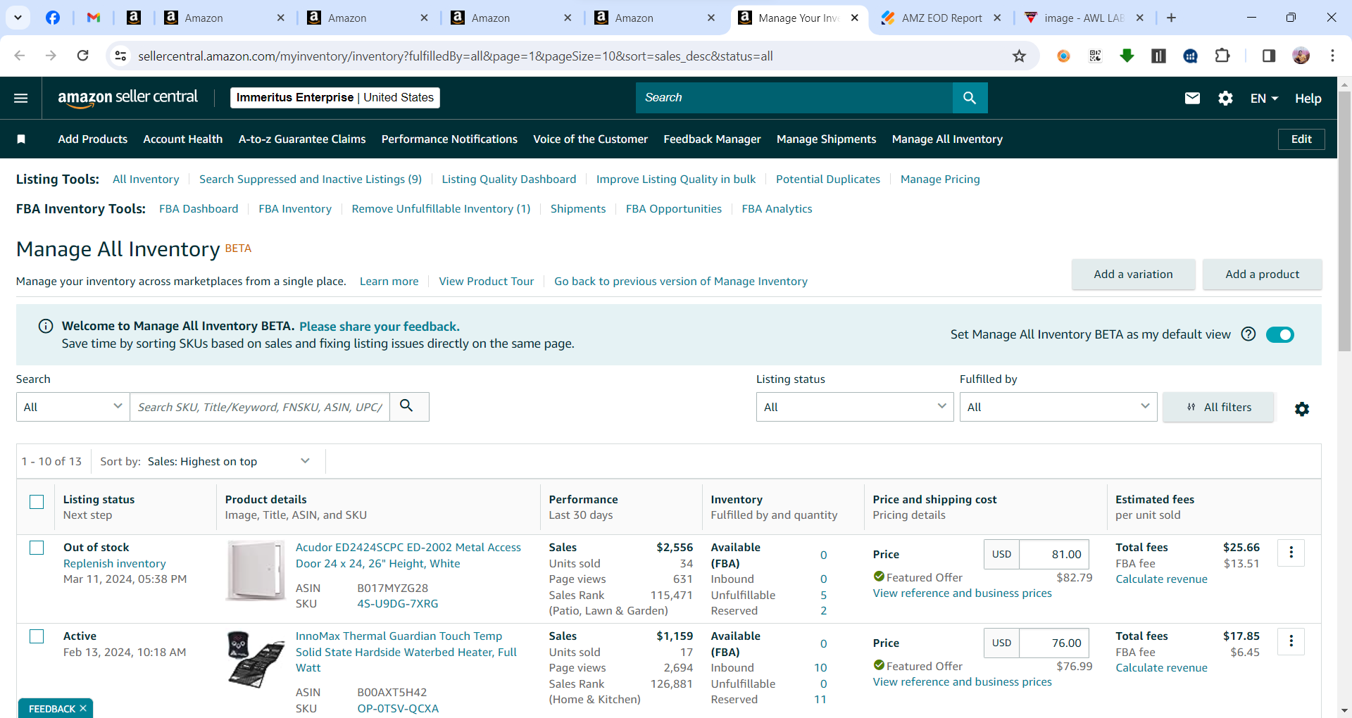Open Search Suppressed and Inactive Listings
The height and width of the screenshot is (718, 1352).
pyautogui.click(x=311, y=179)
